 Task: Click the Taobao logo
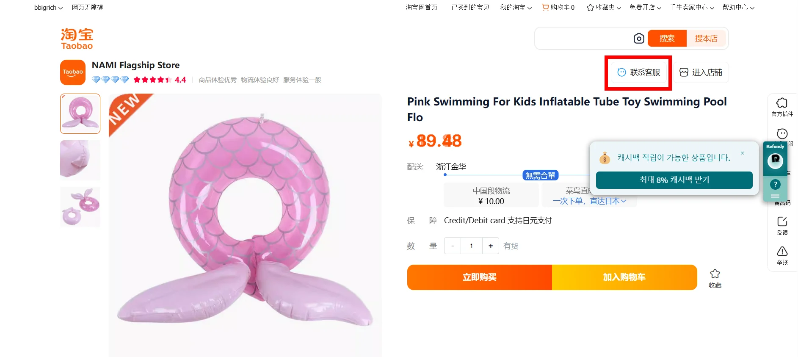point(77,39)
